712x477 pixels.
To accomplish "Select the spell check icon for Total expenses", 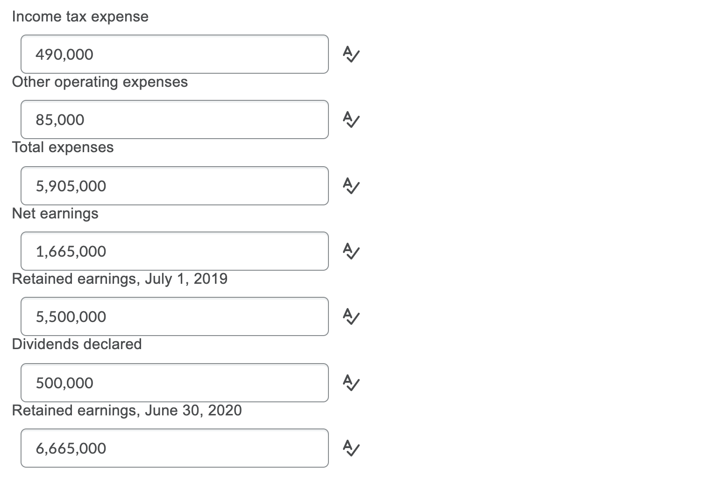I will tap(351, 186).
